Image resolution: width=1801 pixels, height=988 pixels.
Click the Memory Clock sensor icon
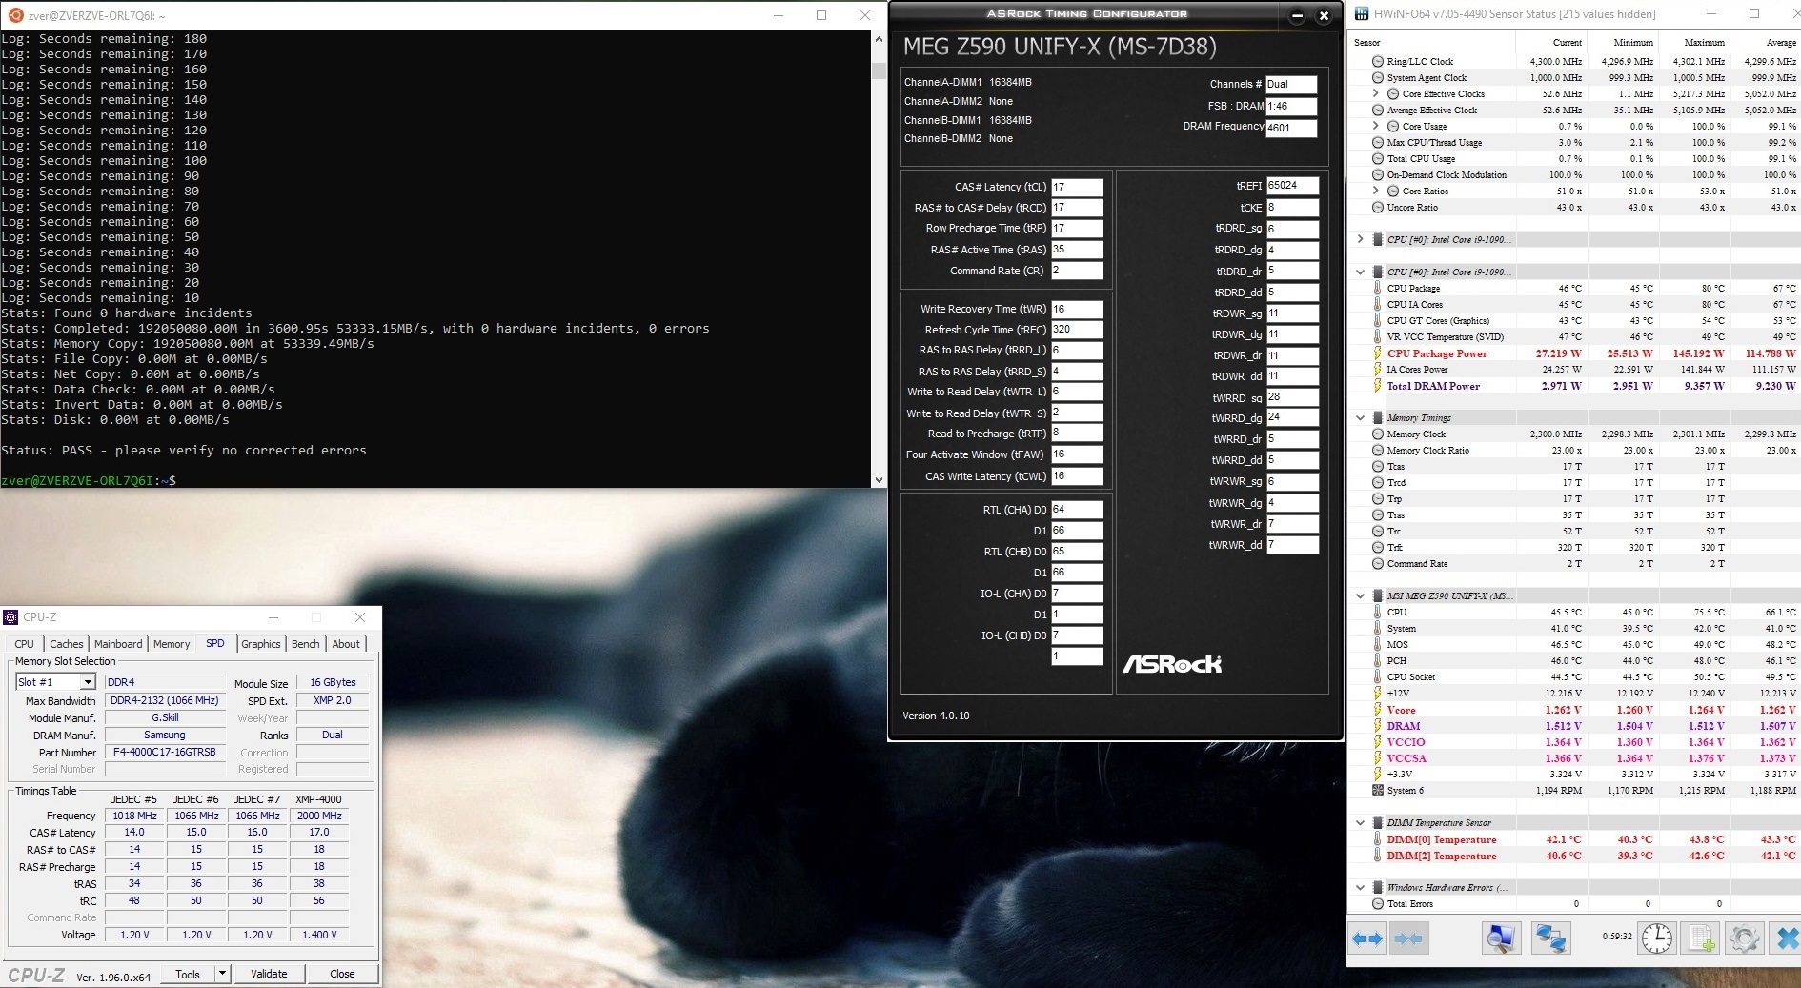coord(1378,434)
